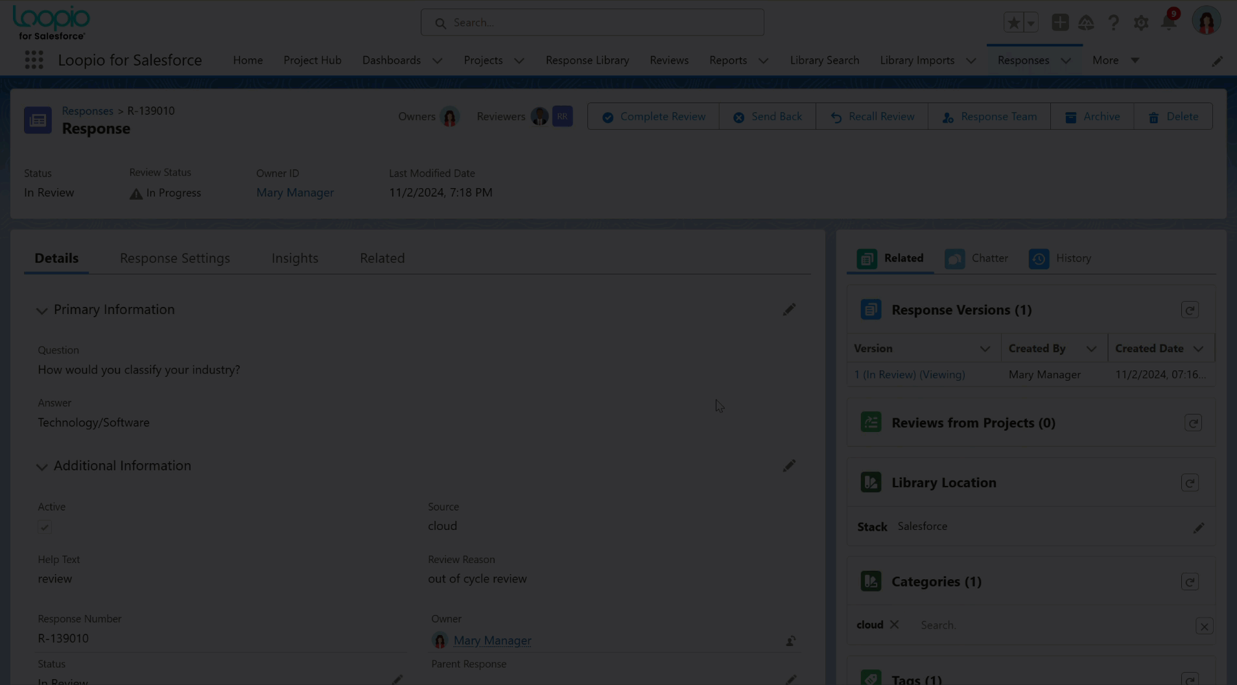Remove the cloud category tag
This screenshot has height=685, width=1237.
tap(894, 624)
